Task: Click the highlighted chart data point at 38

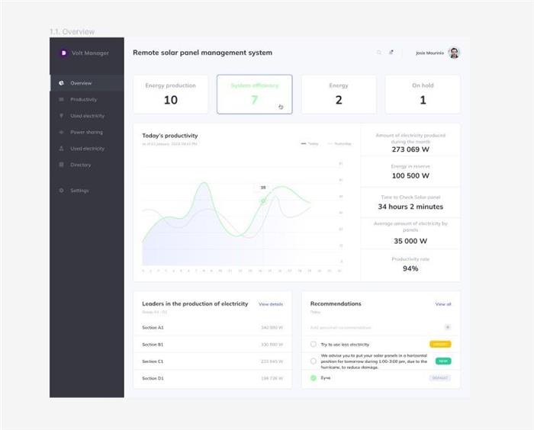Action: [263, 201]
